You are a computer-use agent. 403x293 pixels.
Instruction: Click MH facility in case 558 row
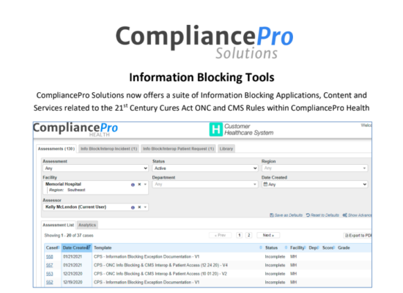coord(293,257)
